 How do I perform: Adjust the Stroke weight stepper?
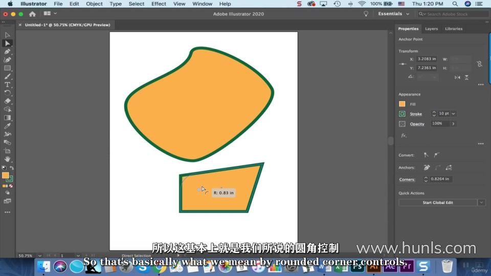434,113
